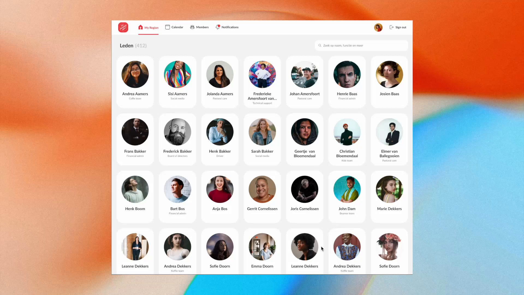Click Henrie Baas' profile picture

[347, 74]
